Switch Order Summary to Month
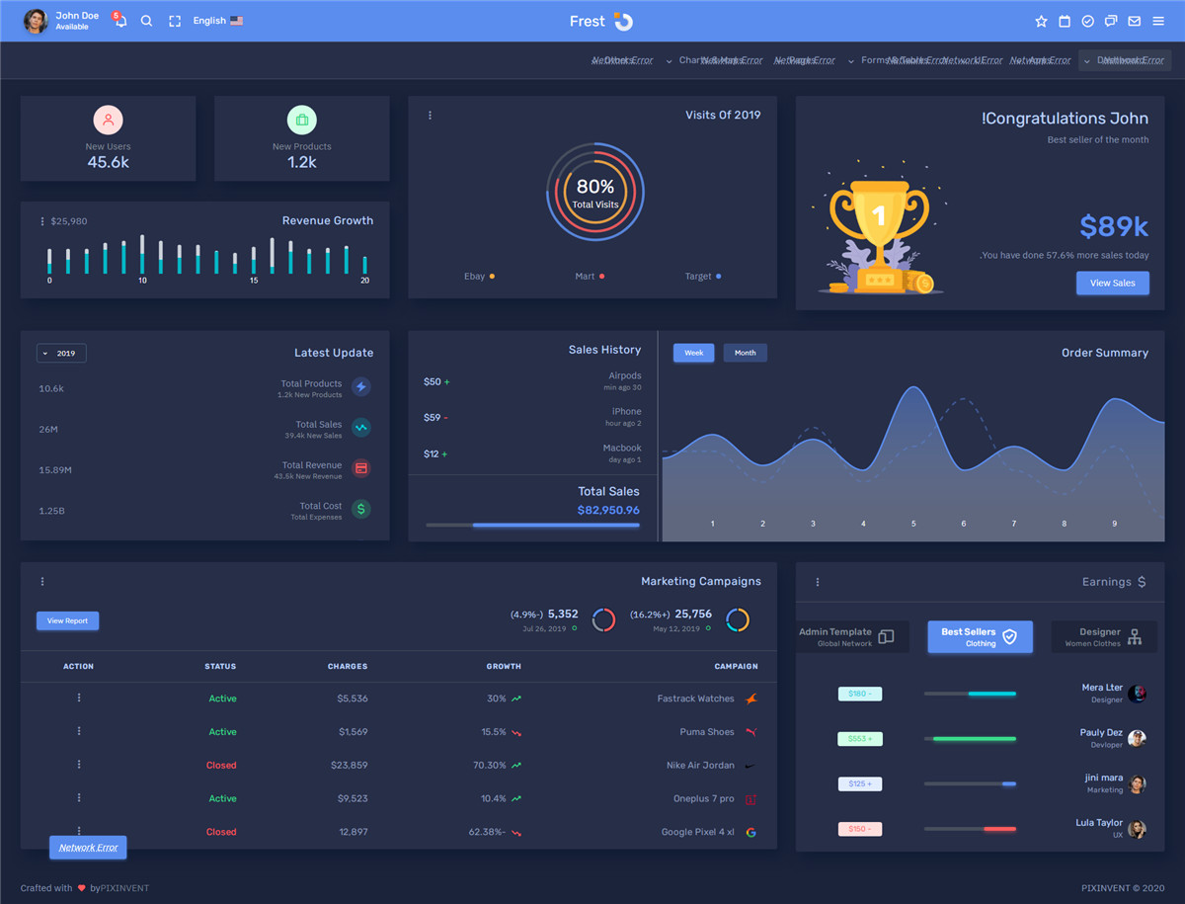The image size is (1185, 904). pos(745,353)
